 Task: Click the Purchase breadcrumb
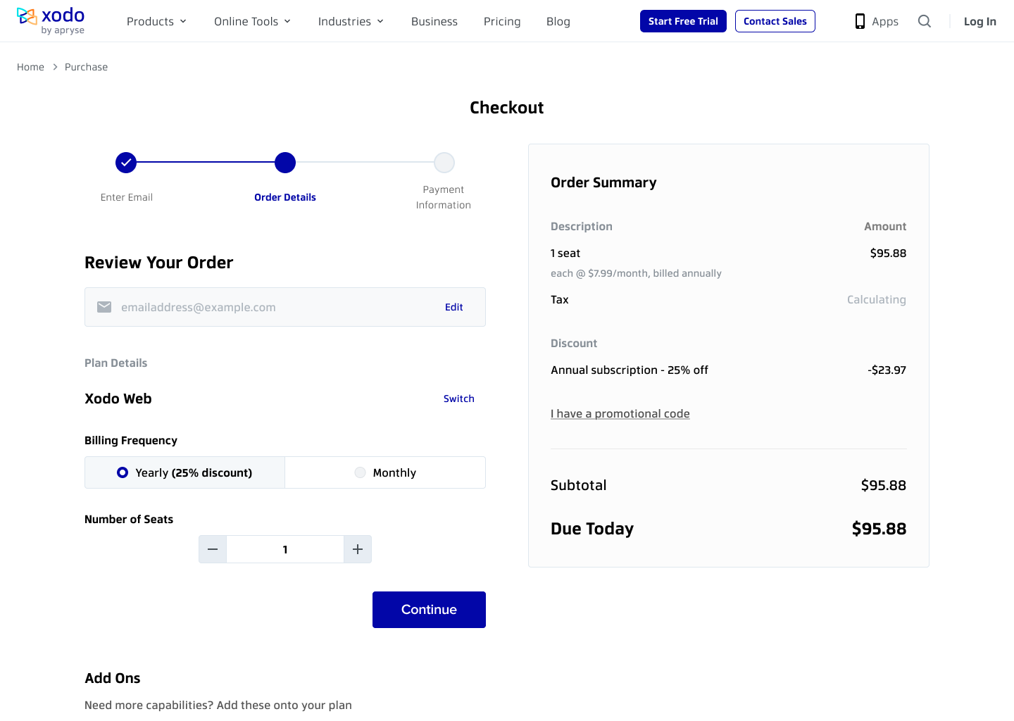87,67
